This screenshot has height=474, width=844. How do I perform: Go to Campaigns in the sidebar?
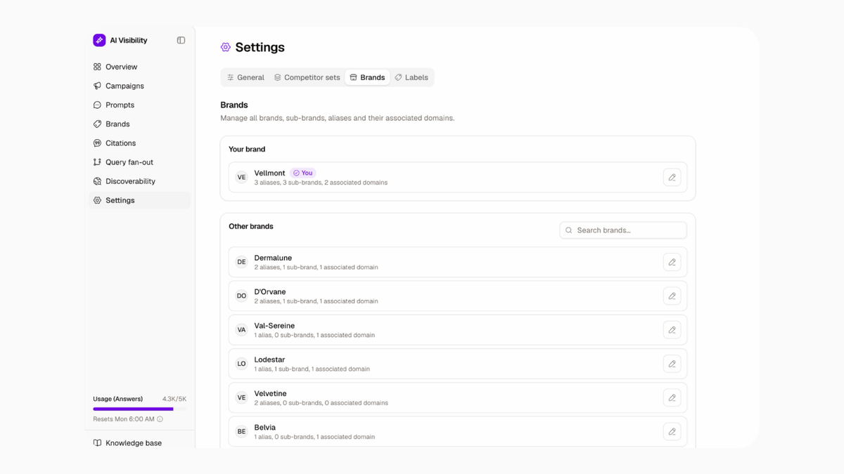pyautogui.click(x=140, y=86)
